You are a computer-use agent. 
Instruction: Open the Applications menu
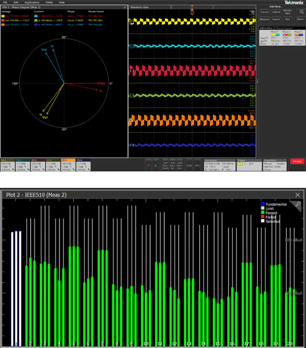(32, 2)
